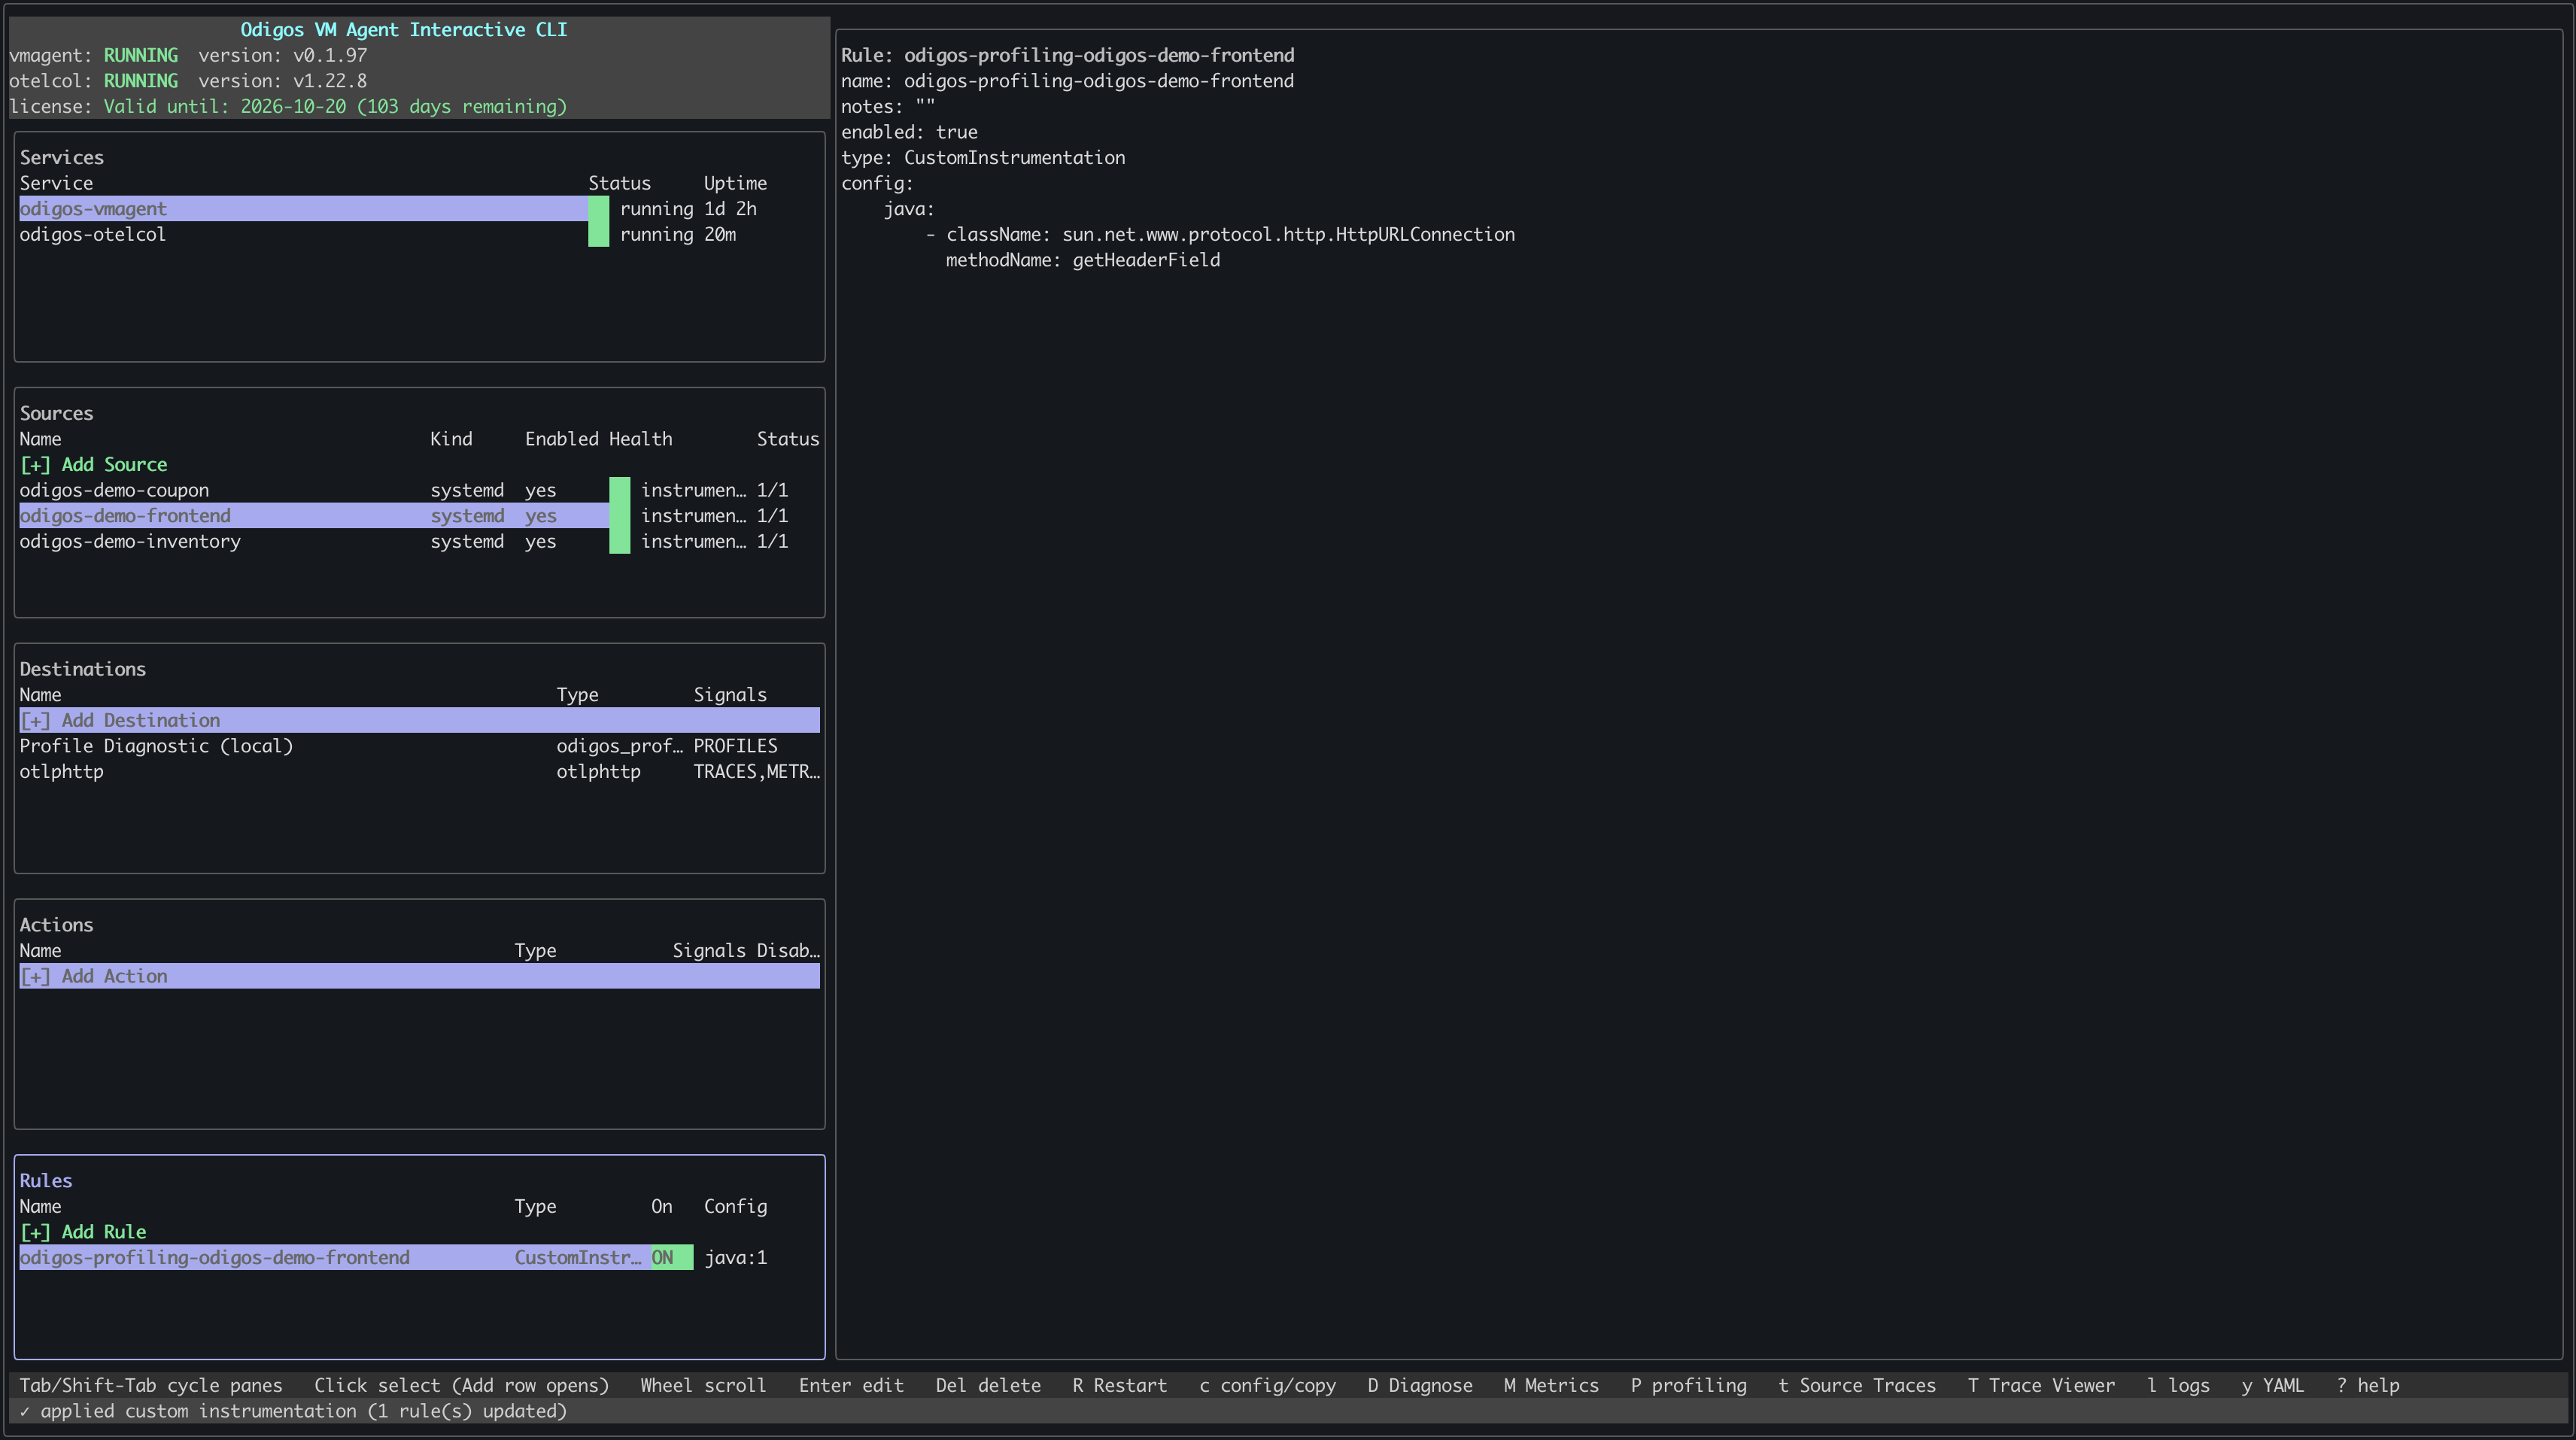The width and height of the screenshot is (2576, 1440).
Task: Click the vmagent version v0.1.97 text
Action: (282, 56)
